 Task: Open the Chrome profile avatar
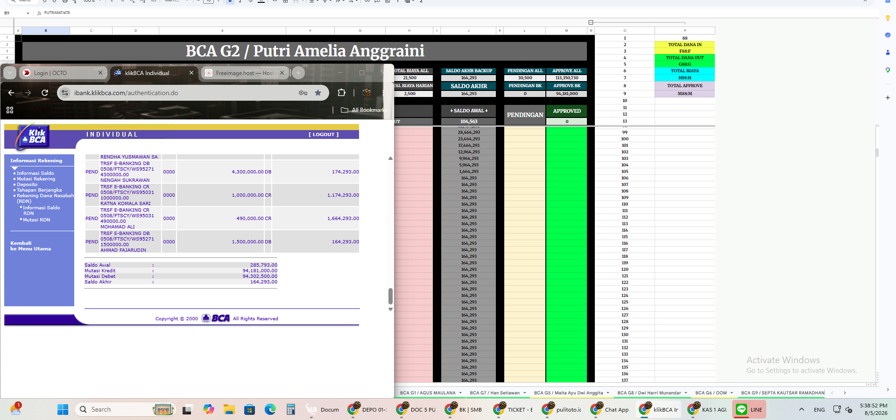point(367,93)
